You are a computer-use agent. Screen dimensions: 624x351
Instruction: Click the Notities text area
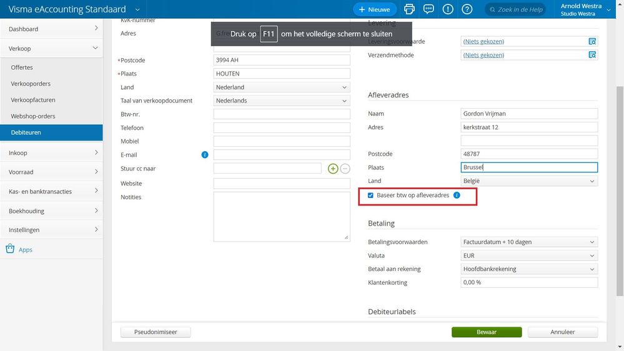point(282,217)
